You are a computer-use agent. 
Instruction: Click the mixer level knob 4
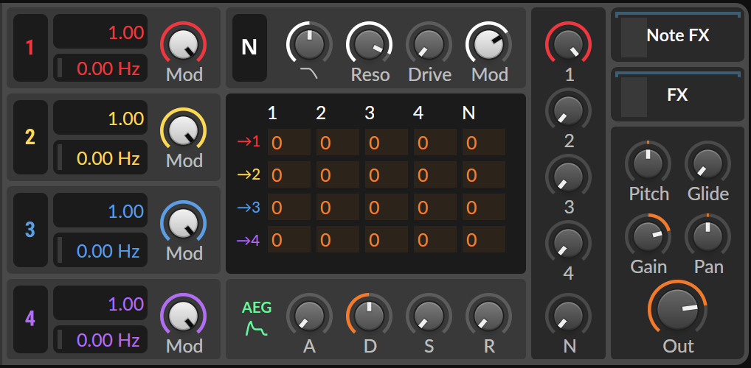coord(569,243)
